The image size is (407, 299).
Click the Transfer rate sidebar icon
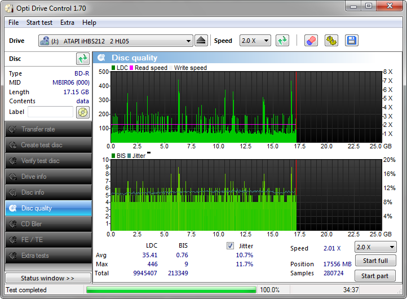point(12,129)
